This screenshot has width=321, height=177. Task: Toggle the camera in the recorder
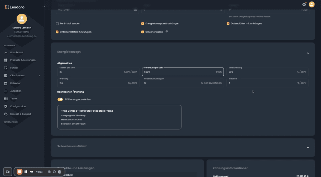(x=8, y=172)
